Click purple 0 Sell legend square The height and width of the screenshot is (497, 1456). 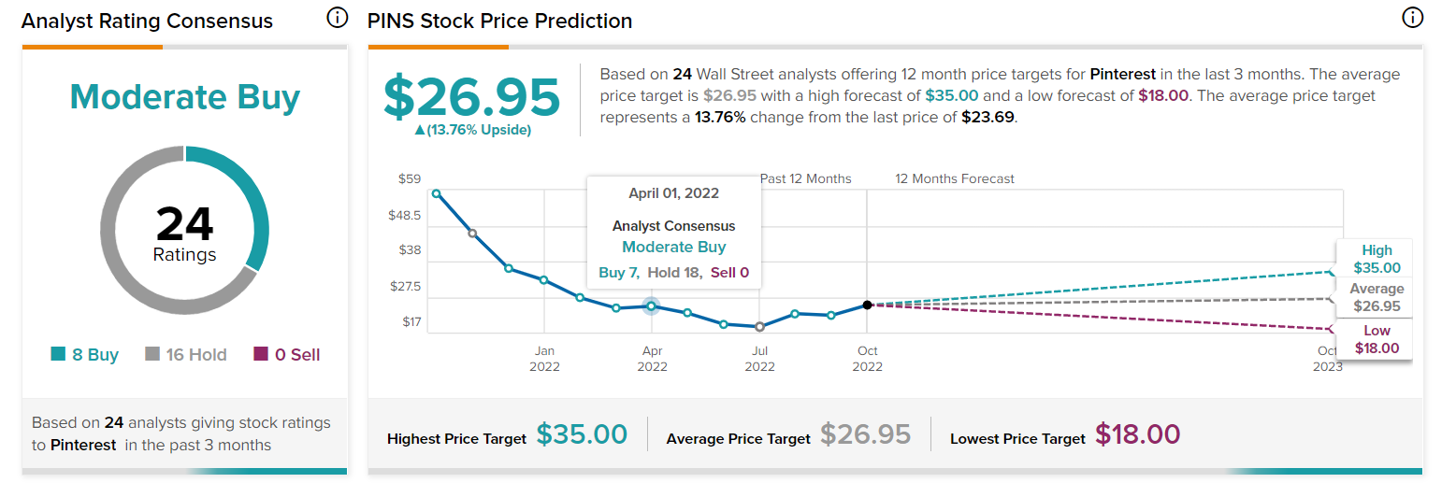(x=261, y=354)
